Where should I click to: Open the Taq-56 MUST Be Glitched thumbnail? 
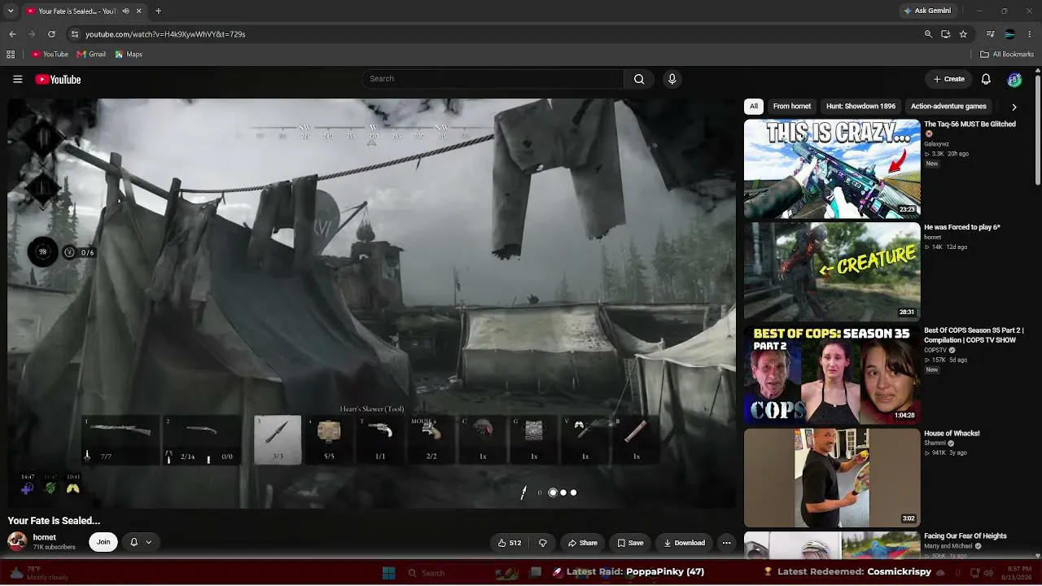coord(832,168)
